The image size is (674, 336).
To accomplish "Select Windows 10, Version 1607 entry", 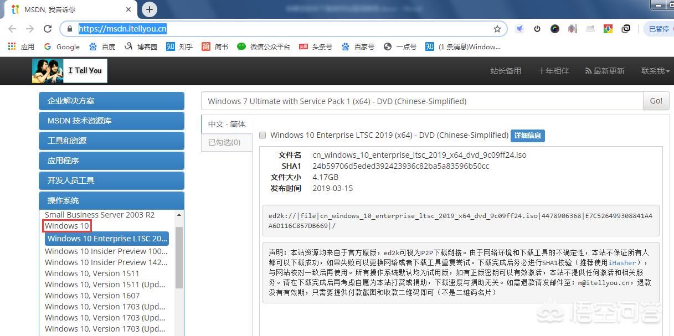I will 92,296.
